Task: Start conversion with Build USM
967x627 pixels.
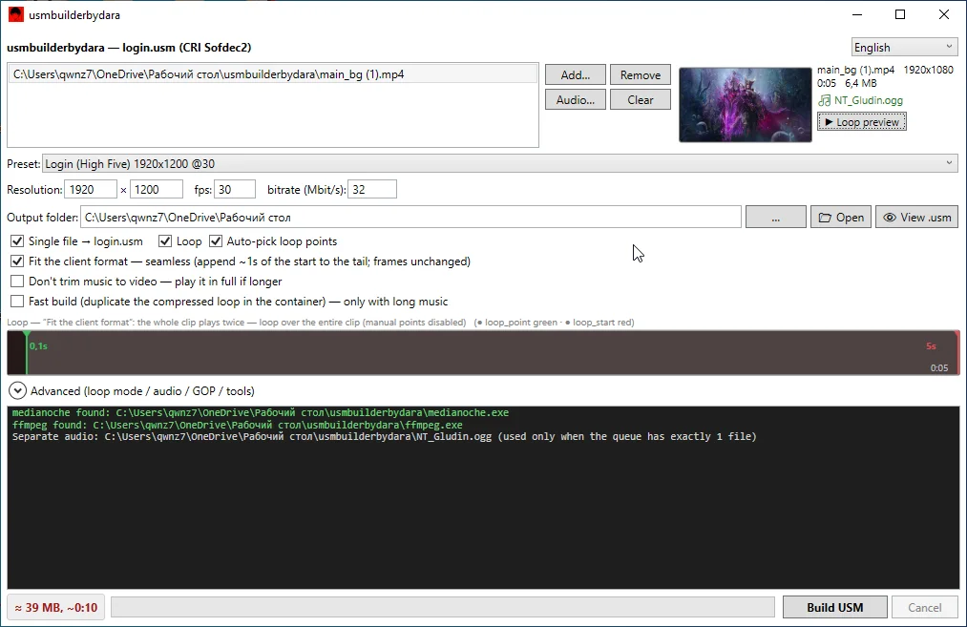Action: coord(835,607)
